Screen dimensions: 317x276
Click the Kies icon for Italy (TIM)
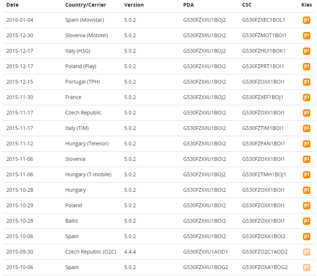pos(306,128)
